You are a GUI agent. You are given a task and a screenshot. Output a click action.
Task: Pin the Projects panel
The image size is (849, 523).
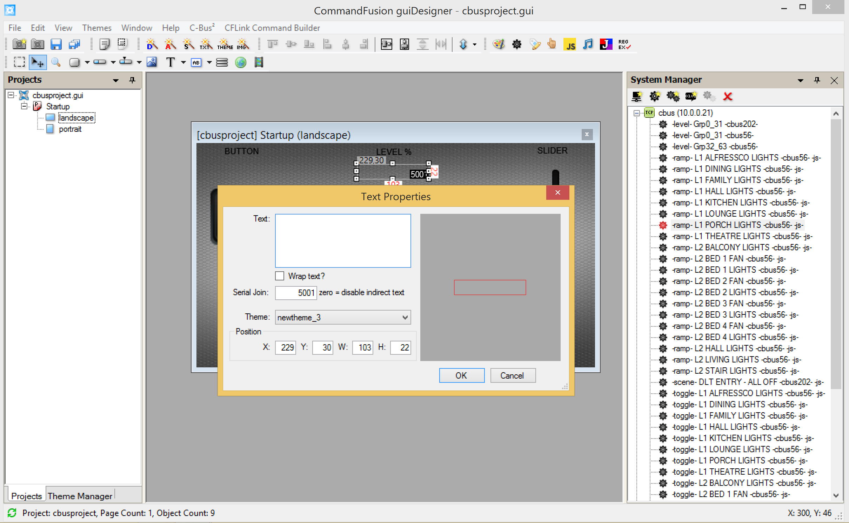tap(132, 80)
